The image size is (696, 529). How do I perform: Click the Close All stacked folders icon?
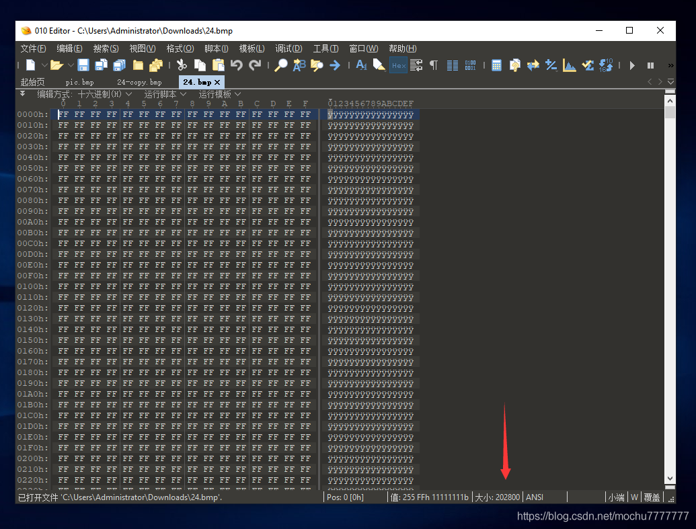(x=156, y=65)
